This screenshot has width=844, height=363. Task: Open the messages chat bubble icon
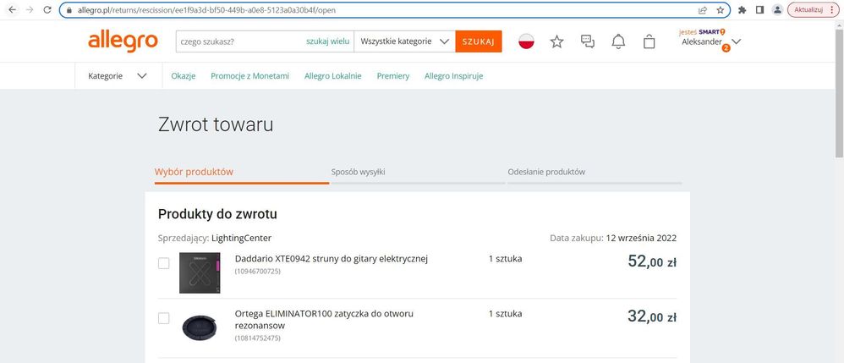point(588,41)
